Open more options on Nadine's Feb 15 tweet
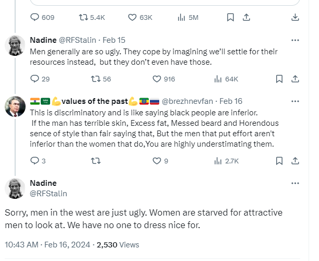 coord(295,40)
